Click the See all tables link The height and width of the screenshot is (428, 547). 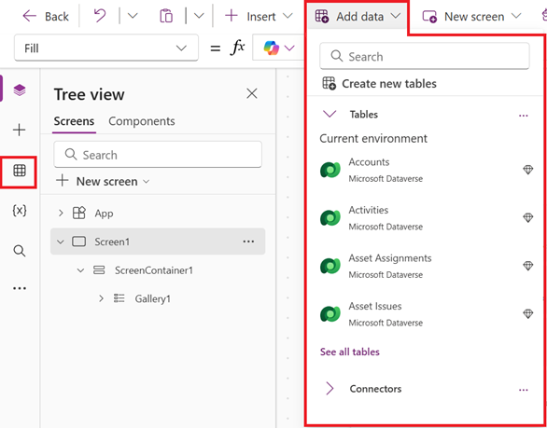[x=349, y=352]
